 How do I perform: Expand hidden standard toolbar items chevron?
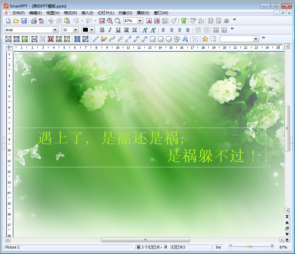point(235,19)
